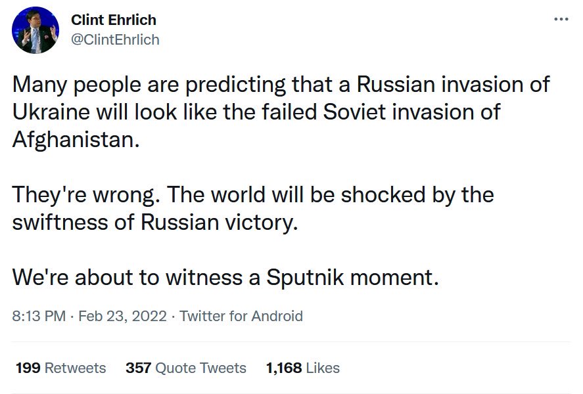Image resolution: width=583 pixels, height=394 pixels.
Task: Click the 357 quote tweet count
Action: (x=138, y=368)
